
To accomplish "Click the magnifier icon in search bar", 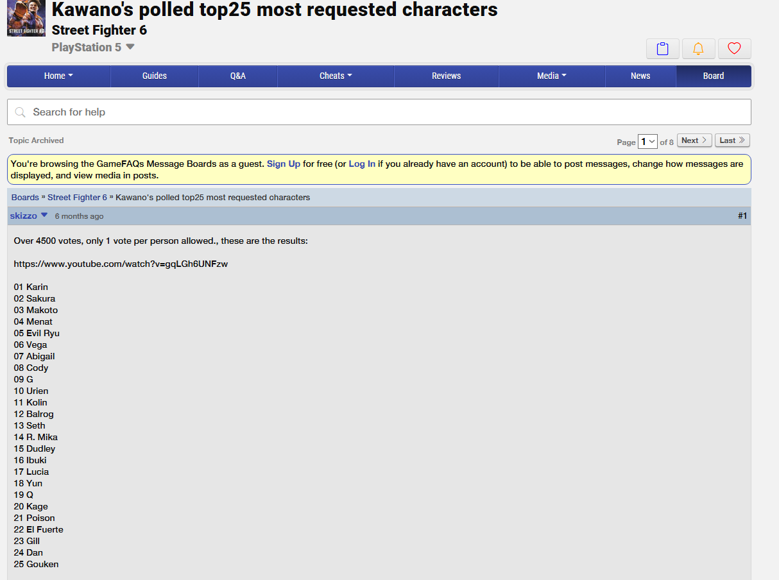I will coord(20,112).
